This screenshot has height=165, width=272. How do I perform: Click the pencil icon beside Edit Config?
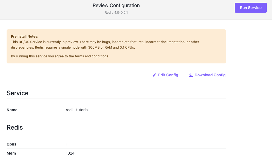[154, 75]
